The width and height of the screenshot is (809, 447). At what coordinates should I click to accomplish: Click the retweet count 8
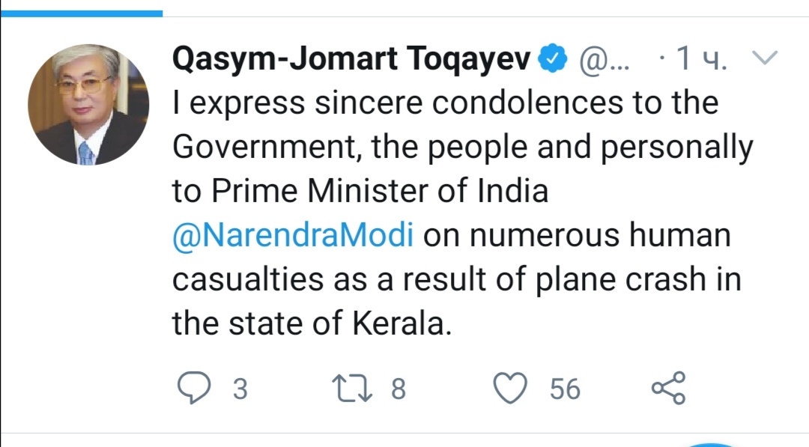[399, 389]
